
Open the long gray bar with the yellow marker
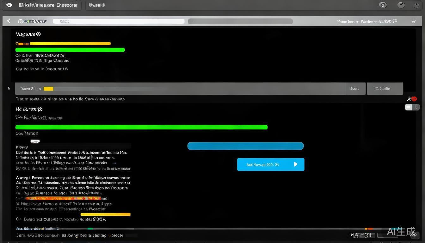point(180,89)
